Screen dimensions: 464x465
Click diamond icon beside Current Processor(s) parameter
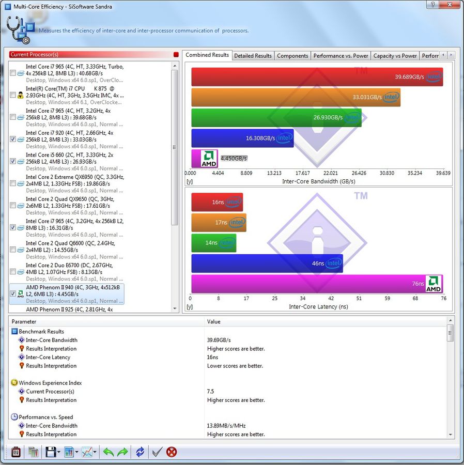(22, 391)
